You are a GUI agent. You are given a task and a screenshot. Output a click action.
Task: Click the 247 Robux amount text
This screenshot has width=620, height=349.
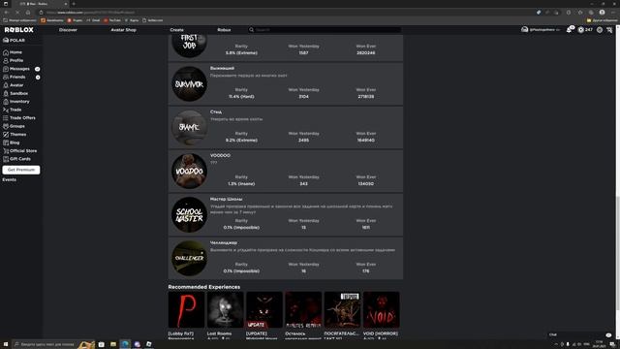pos(589,30)
